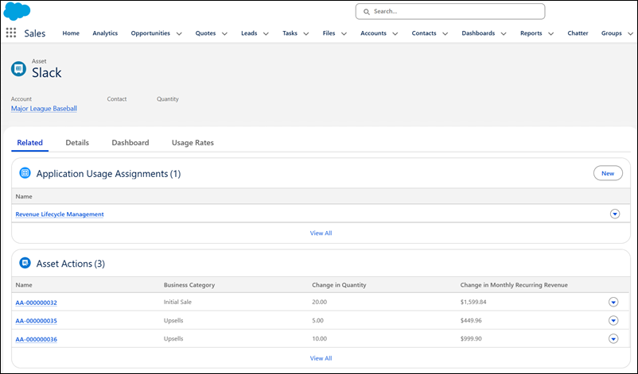The height and width of the screenshot is (374, 638).
Task: Open asset action AA-000000035
Action: (x=37, y=321)
